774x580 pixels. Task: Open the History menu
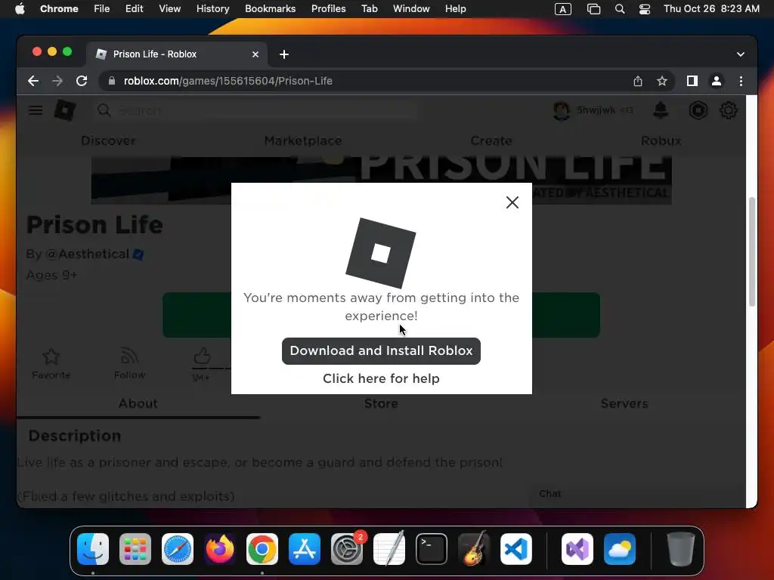click(x=212, y=8)
